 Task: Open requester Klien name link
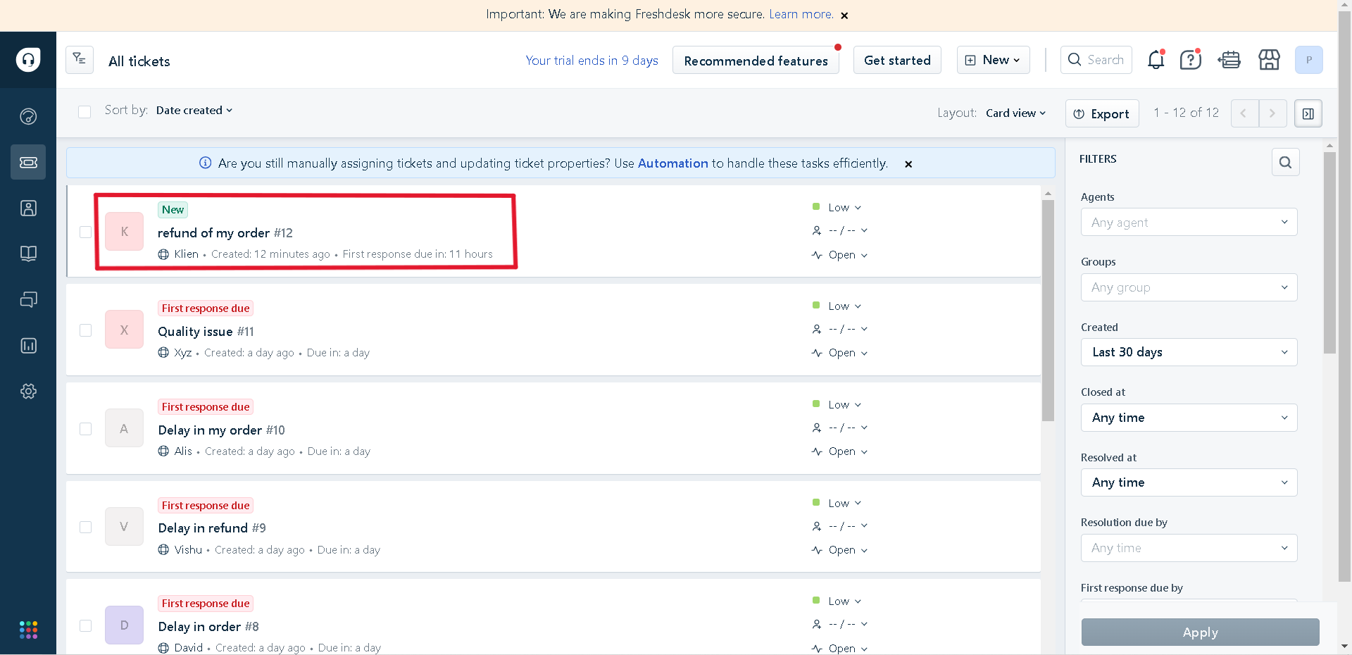point(186,254)
